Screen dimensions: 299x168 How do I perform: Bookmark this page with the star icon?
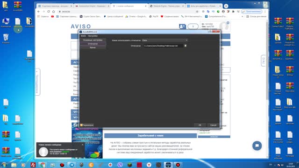point(197,12)
